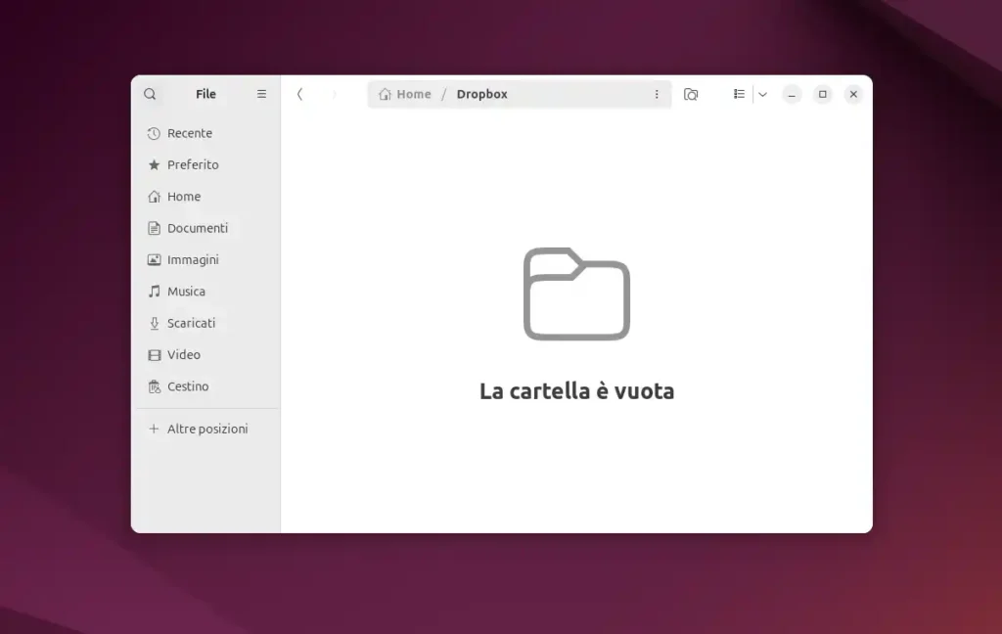This screenshot has height=634, width=1002.
Task: Click the back navigation arrow
Action: (x=300, y=94)
